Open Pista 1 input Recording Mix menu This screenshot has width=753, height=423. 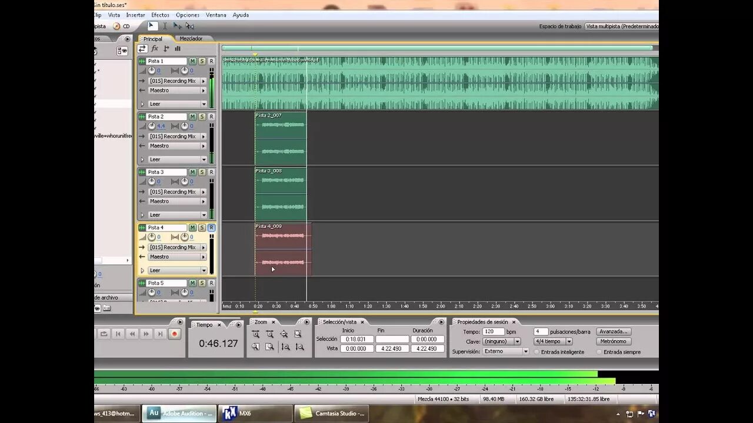(x=204, y=81)
